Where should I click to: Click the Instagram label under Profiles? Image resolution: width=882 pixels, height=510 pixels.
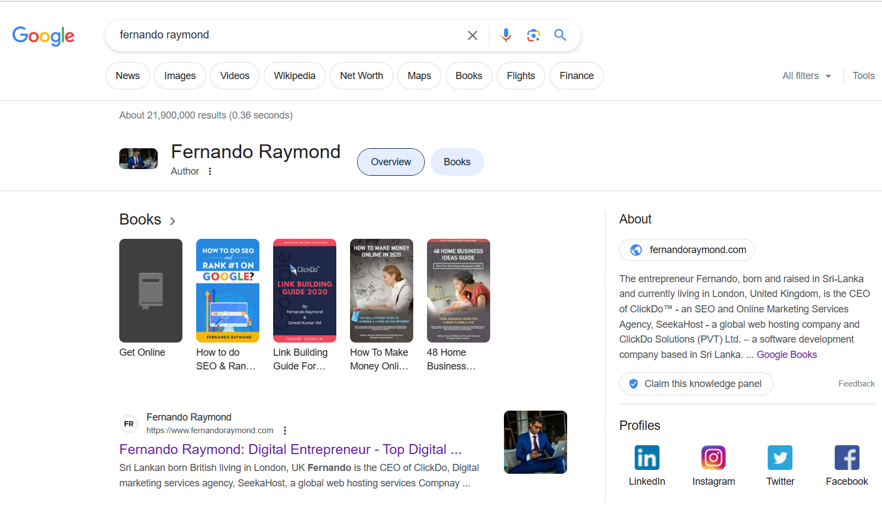click(x=713, y=481)
